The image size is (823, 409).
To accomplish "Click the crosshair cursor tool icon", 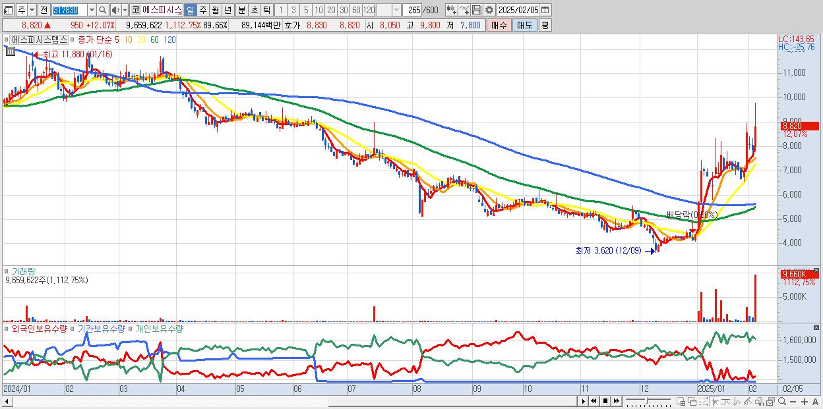I will 715,402.
